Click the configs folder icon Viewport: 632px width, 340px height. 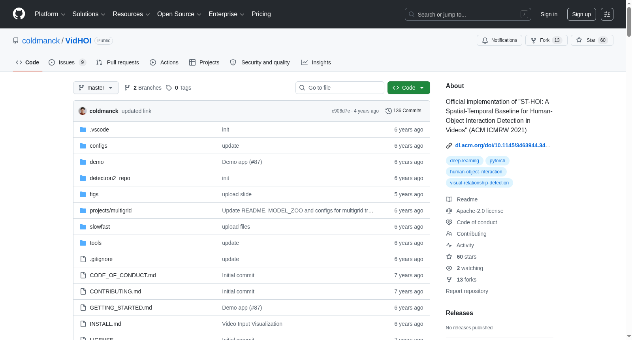click(x=83, y=146)
